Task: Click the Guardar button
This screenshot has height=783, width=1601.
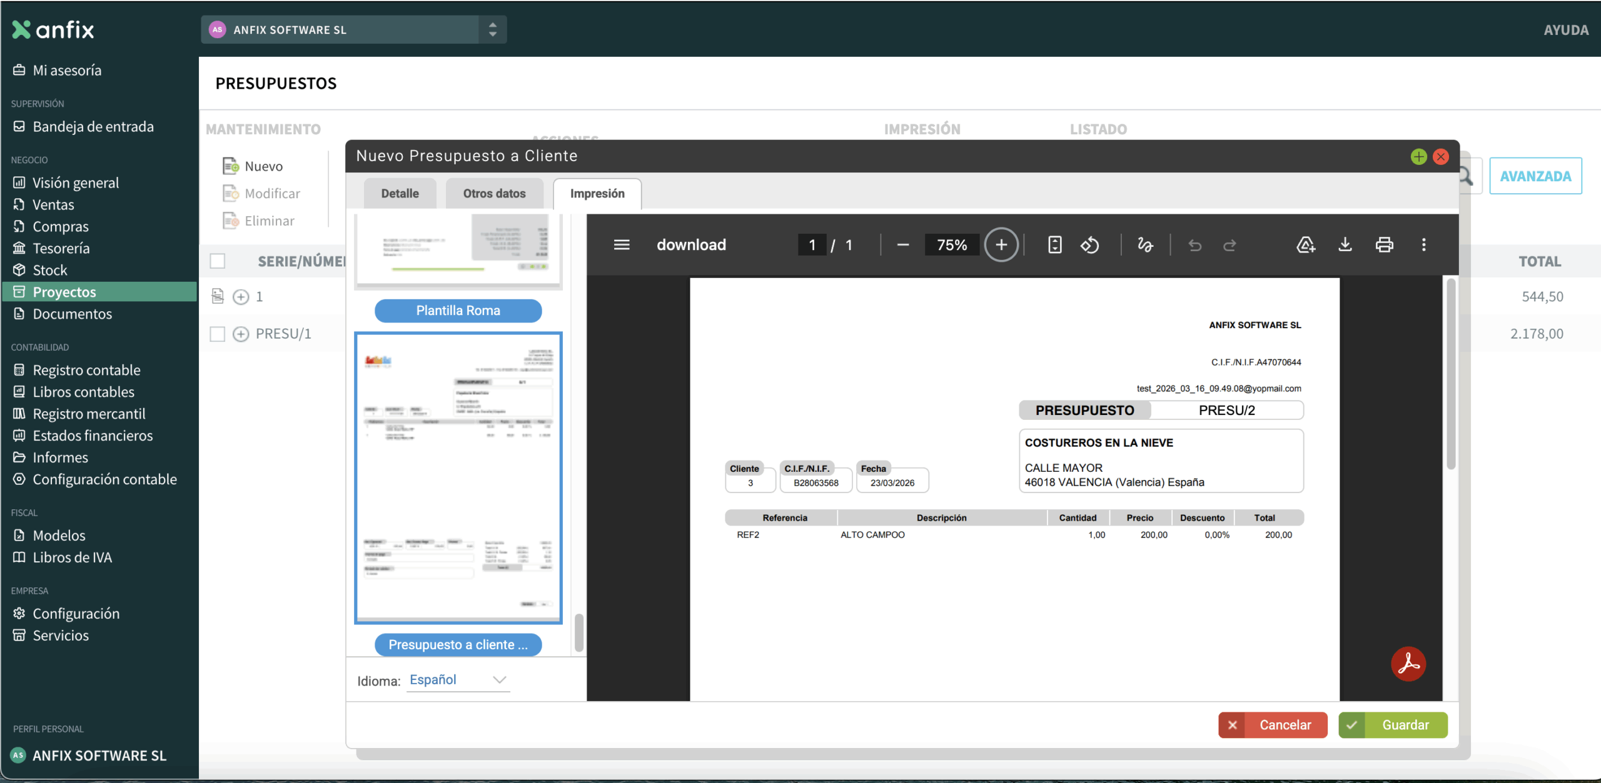Action: (x=1393, y=725)
